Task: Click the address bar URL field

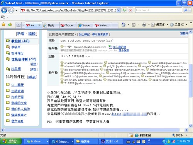Action: (x=69, y=10)
